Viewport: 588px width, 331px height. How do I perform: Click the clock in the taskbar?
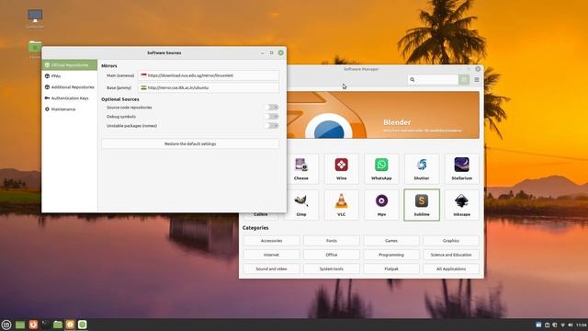tap(582, 325)
